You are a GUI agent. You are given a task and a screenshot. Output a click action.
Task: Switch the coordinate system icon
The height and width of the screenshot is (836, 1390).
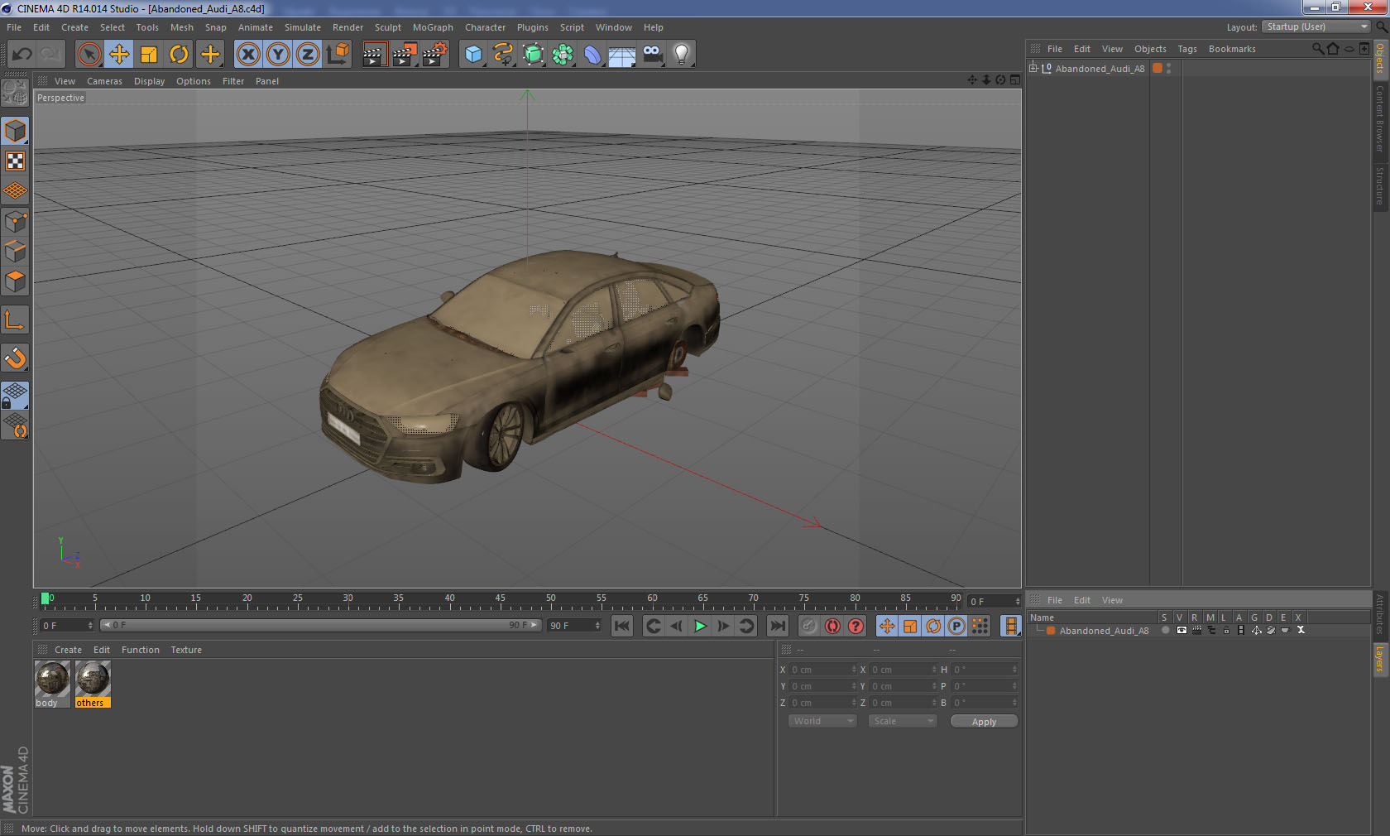click(x=338, y=55)
